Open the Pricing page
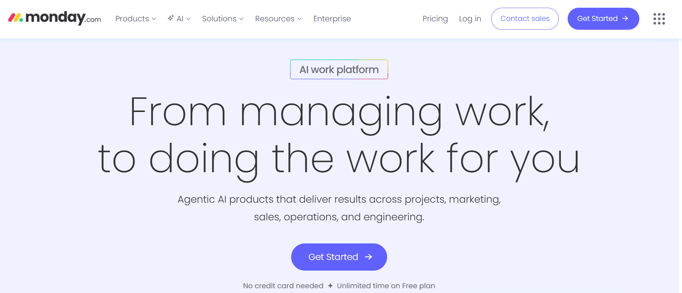This screenshot has width=682, height=293. tap(435, 19)
